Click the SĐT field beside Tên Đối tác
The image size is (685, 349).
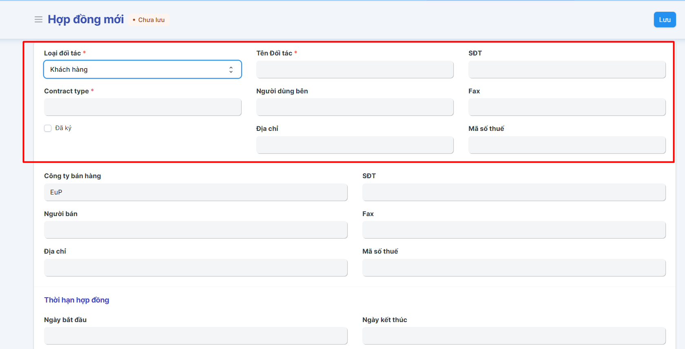click(x=567, y=69)
